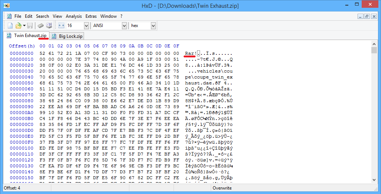Open the hex offset base dropdown
Viewport: 381px width, 194px height.
click(153, 26)
